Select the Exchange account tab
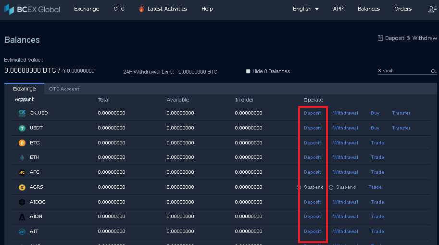 25,89
